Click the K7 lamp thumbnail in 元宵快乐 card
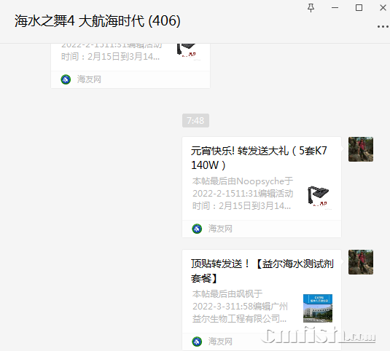This screenshot has width=390, height=351. [x=319, y=196]
